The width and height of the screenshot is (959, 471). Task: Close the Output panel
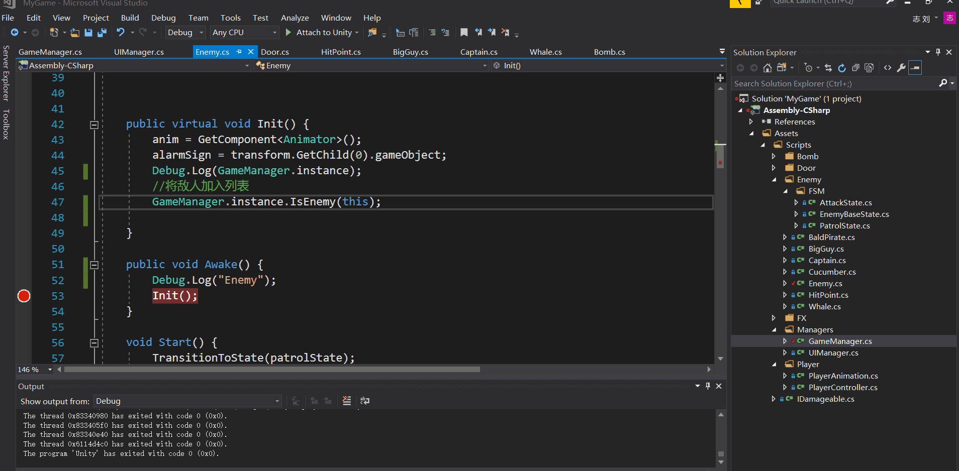(719, 386)
